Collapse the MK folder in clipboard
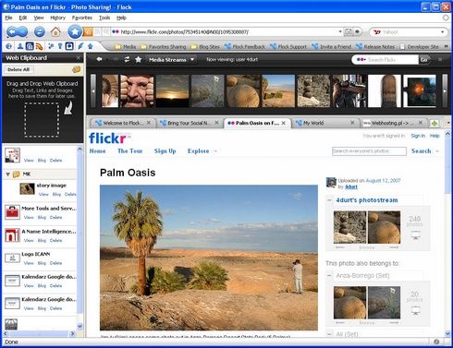 coord(8,174)
